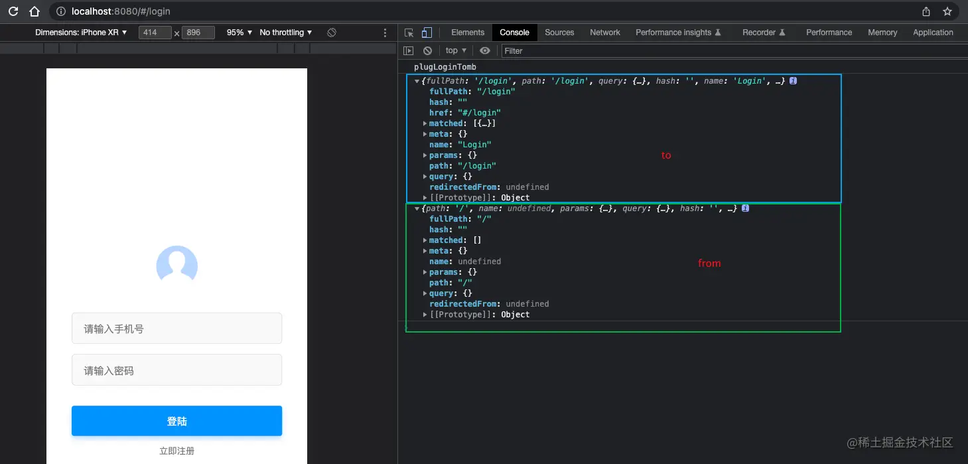Open the No throttling dropdown
This screenshot has height=464, width=968.
click(285, 33)
